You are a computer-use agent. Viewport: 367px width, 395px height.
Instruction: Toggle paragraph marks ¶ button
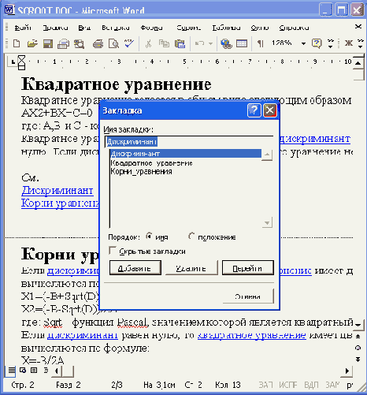(261, 43)
